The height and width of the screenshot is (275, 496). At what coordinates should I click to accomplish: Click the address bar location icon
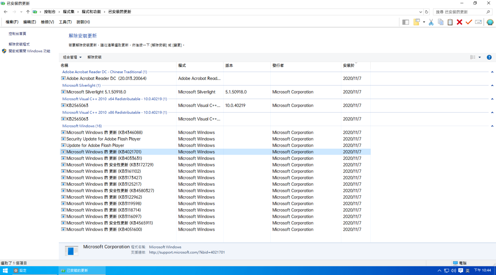point(35,12)
